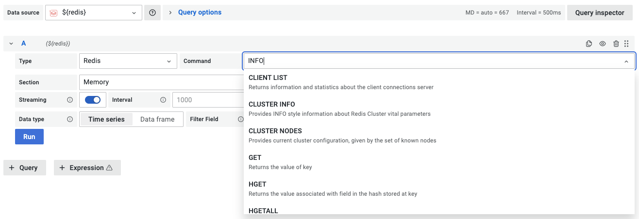This screenshot has height=219, width=639.
Task: Choose CLUSTER INFO command option
Action: pyautogui.click(x=439, y=109)
